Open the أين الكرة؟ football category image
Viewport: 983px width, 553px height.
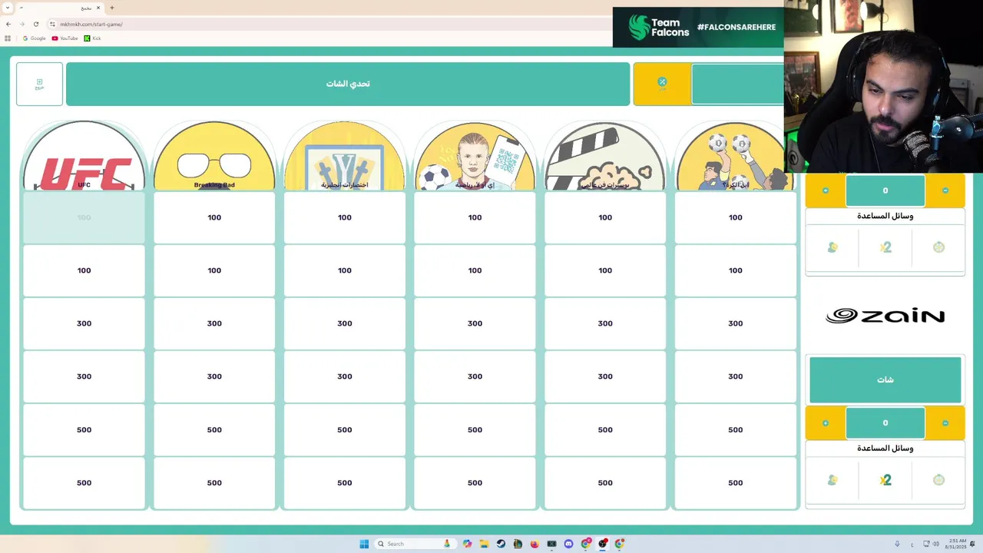point(735,156)
